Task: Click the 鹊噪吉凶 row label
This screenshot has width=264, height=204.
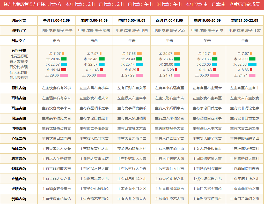Action: 19,199
